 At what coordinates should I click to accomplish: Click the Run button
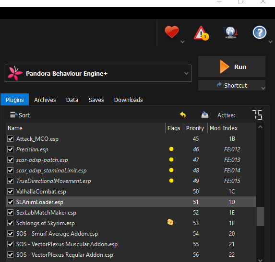[232, 67]
